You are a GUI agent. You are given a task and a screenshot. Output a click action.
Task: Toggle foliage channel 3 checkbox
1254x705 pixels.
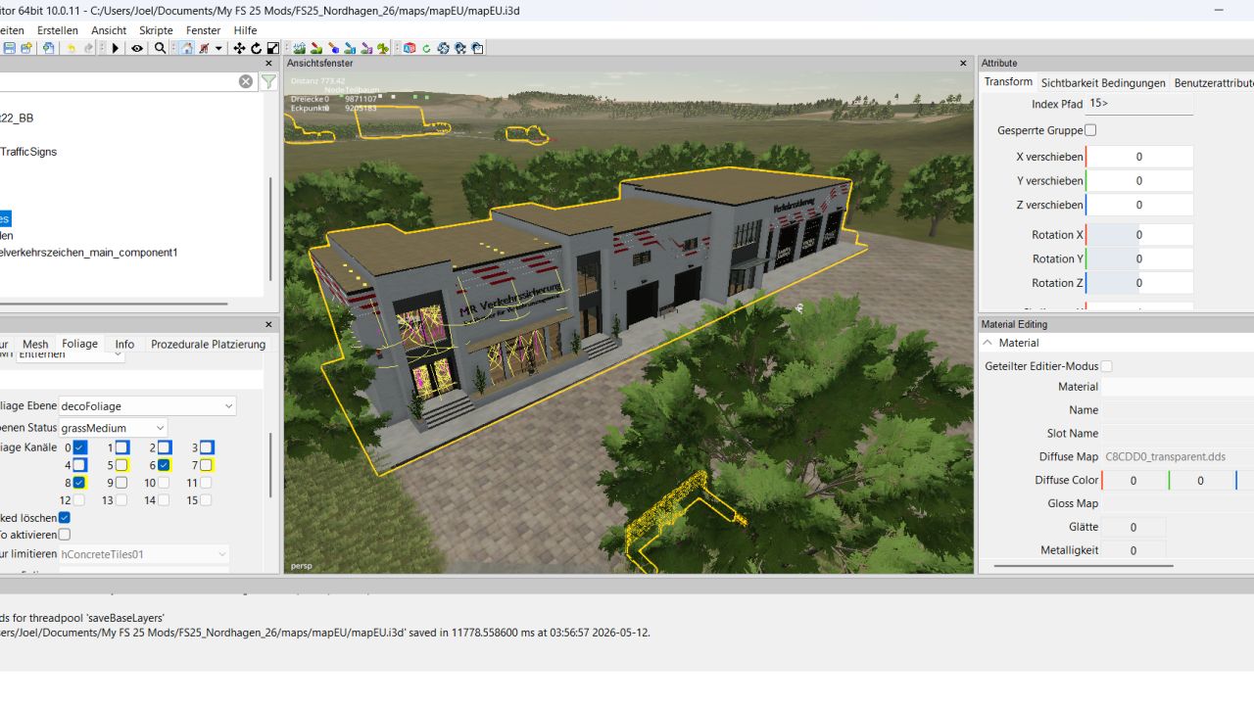click(x=207, y=447)
